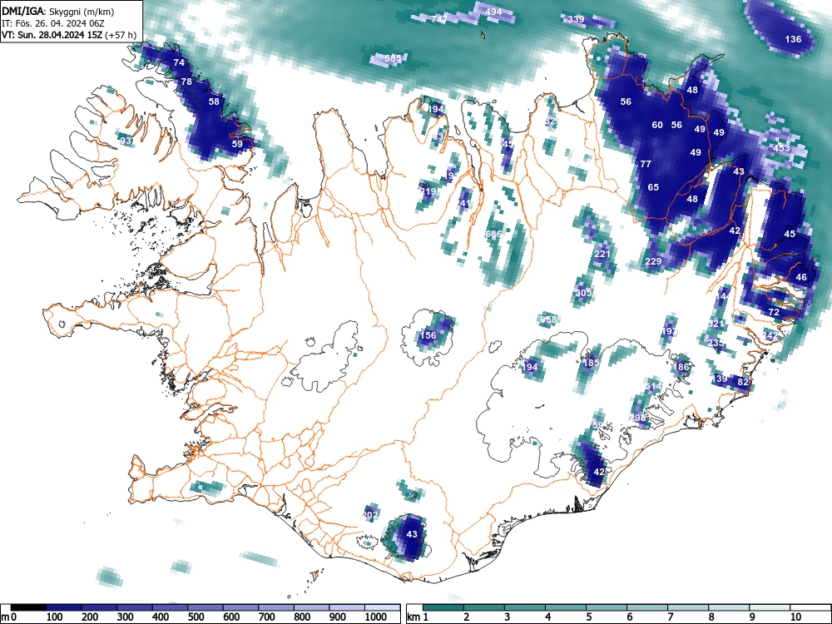Click the 298 visibility value

point(638,418)
